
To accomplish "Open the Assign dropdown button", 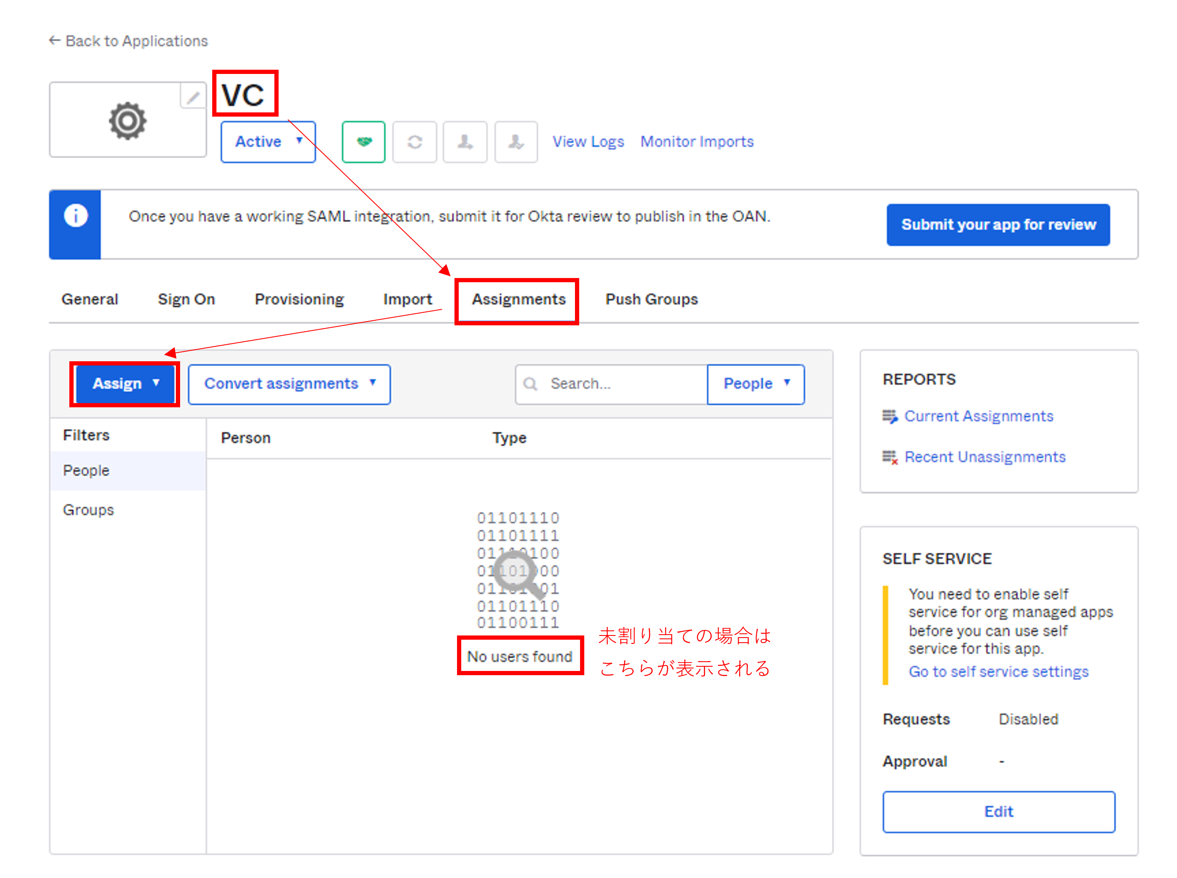I will pyautogui.click(x=125, y=384).
